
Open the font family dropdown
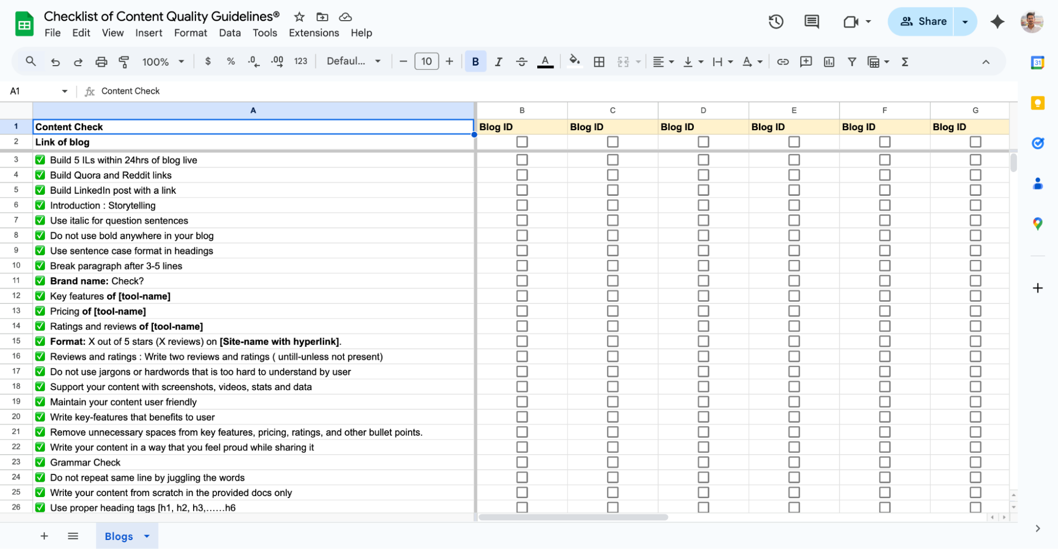tap(354, 61)
